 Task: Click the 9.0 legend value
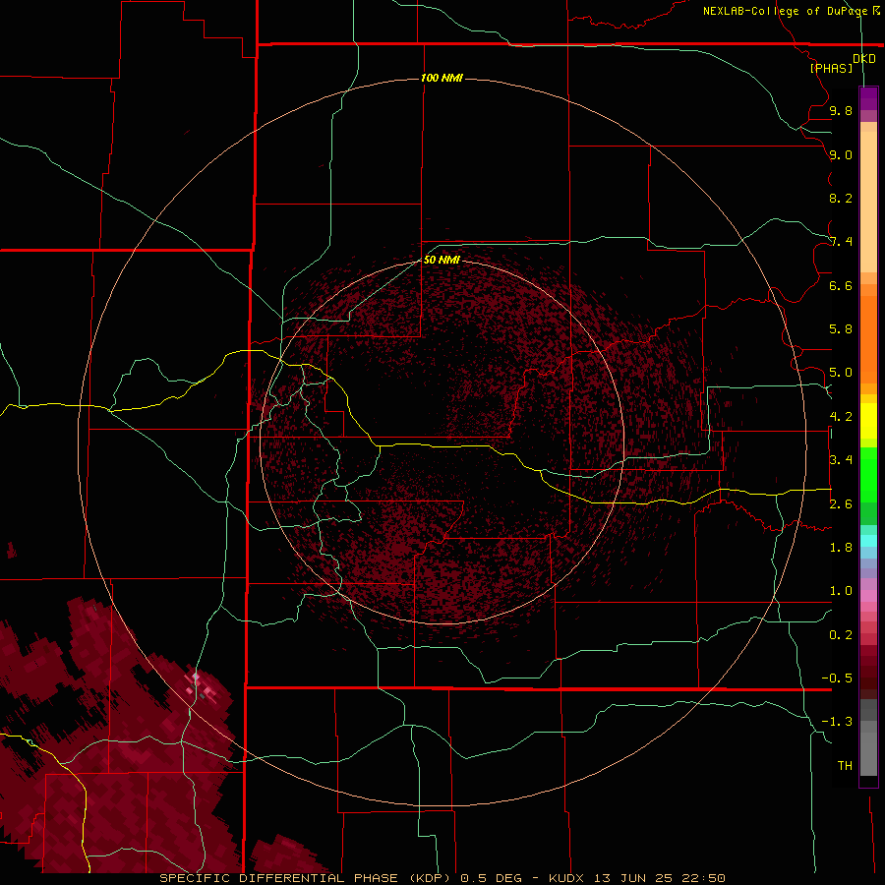click(841, 154)
